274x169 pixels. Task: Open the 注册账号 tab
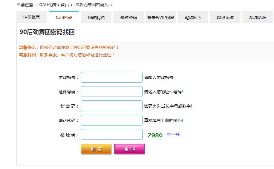pyautogui.click(x=32, y=17)
